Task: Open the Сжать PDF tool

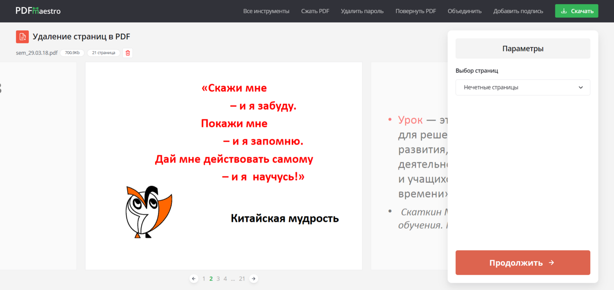Action: (x=315, y=11)
